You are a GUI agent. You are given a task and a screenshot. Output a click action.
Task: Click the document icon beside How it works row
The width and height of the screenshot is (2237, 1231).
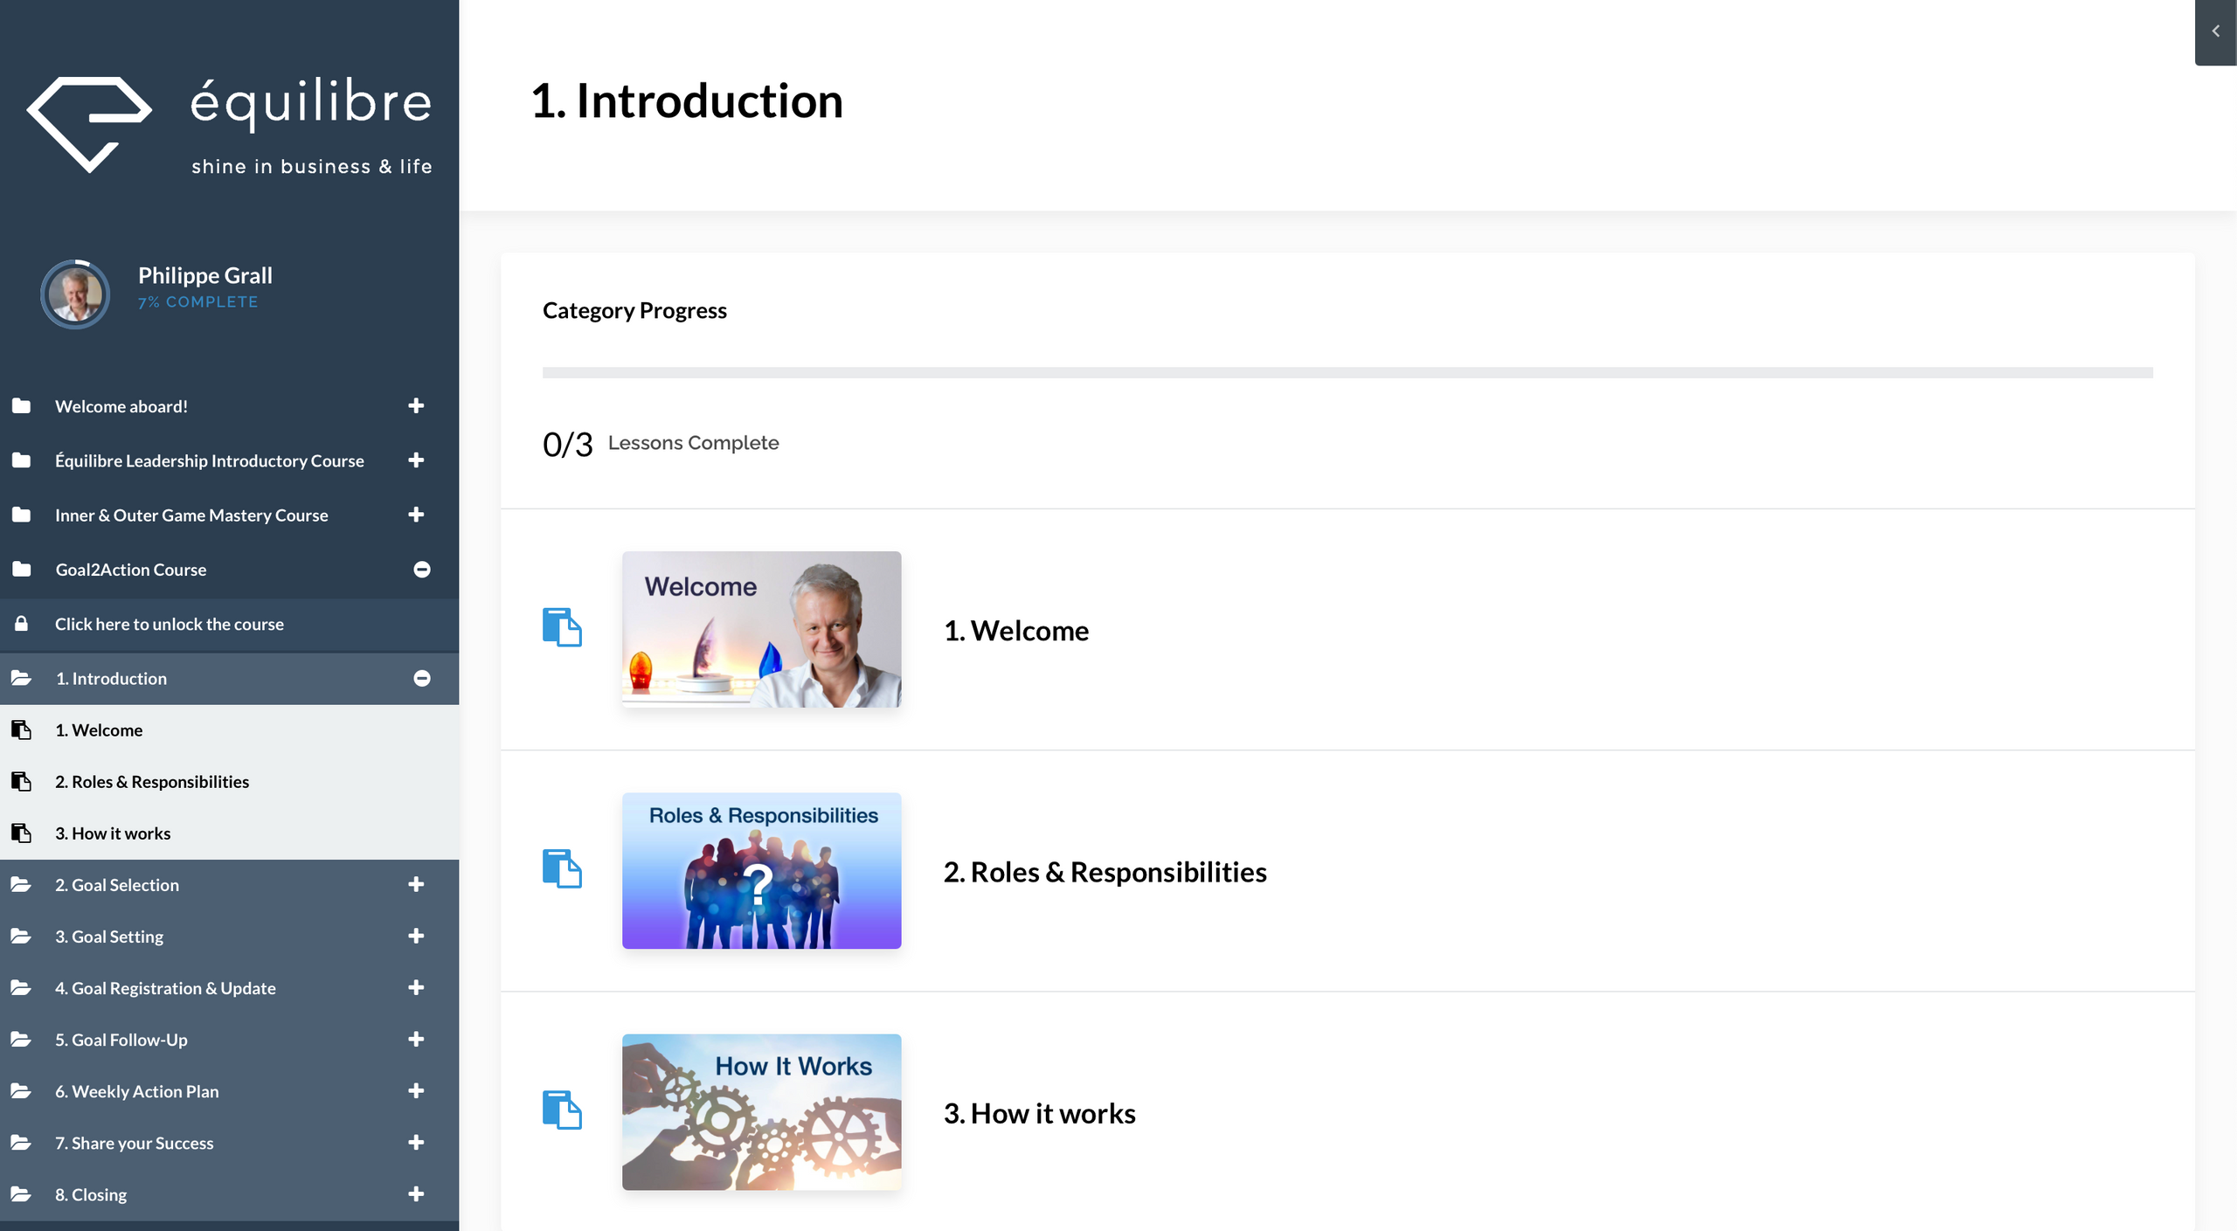click(562, 1110)
